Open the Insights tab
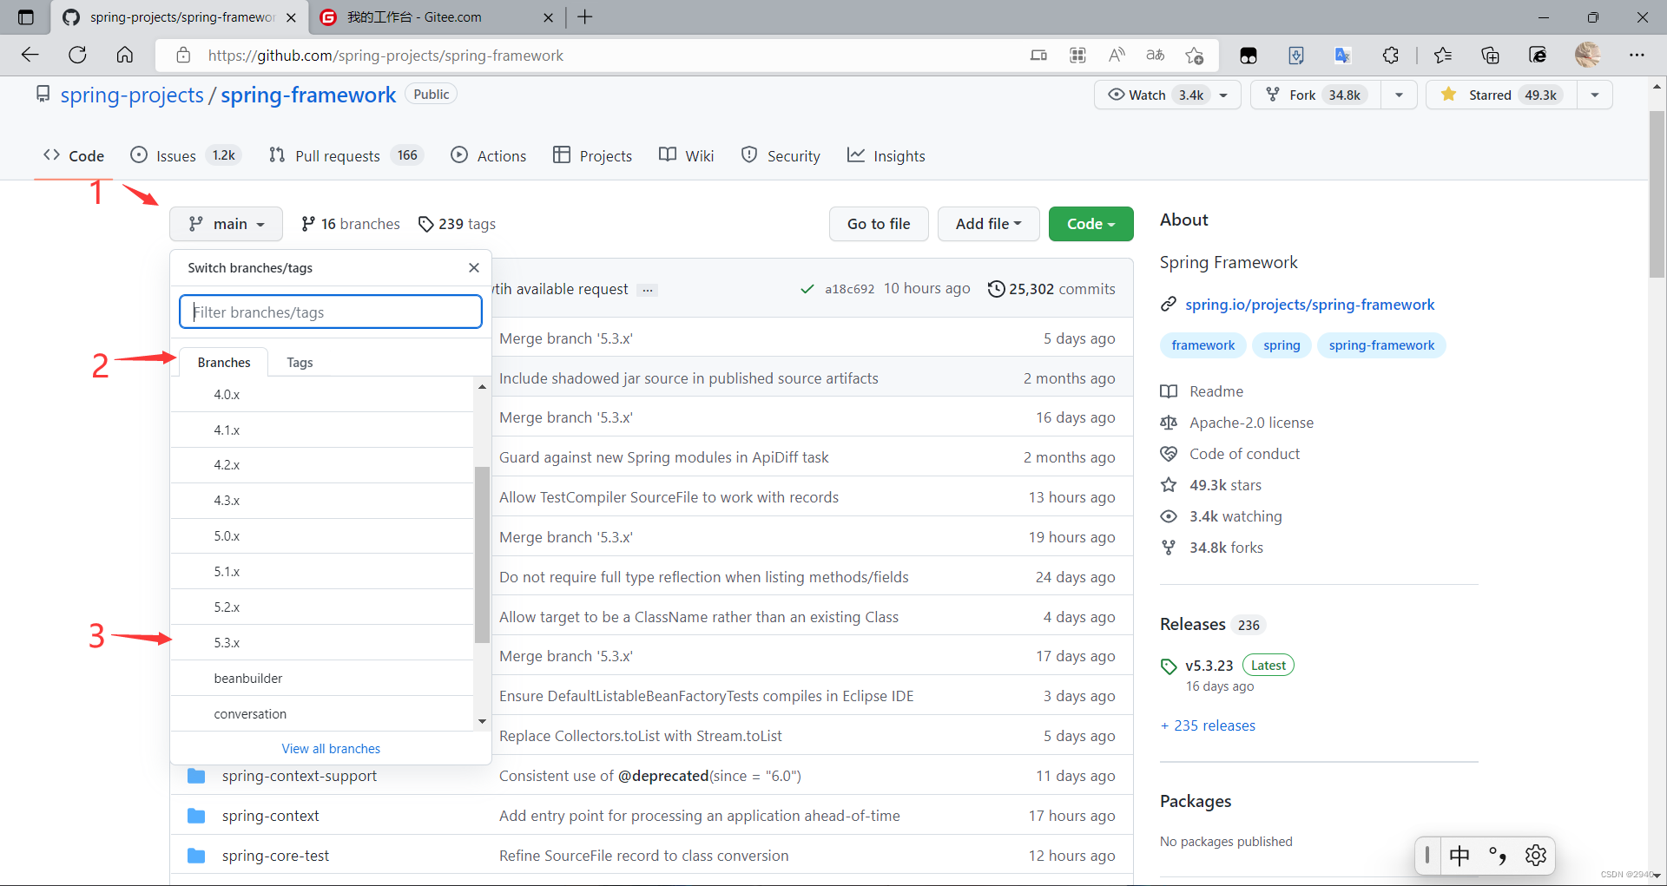The image size is (1667, 886). (x=886, y=155)
